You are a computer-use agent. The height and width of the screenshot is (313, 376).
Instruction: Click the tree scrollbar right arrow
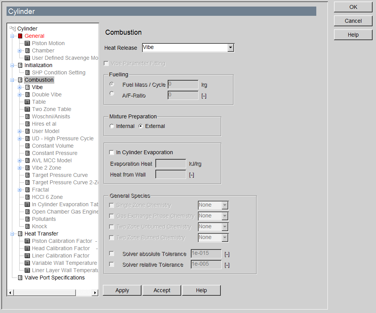[95, 293]
